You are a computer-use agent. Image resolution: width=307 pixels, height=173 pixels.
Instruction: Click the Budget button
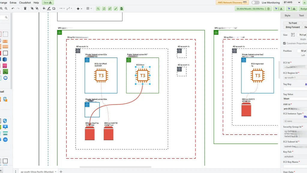(303, 9)
